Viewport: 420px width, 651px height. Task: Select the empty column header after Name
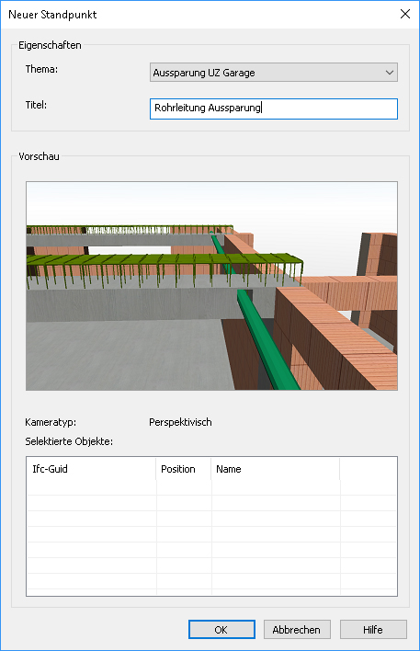click(x=369, y=469)
